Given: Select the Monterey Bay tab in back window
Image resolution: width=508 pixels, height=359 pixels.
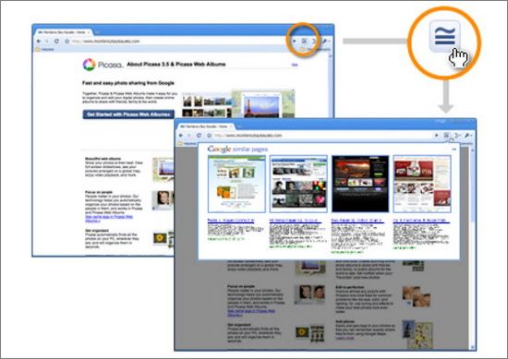Looking at the screenshot, I should [x=63, y=32].
